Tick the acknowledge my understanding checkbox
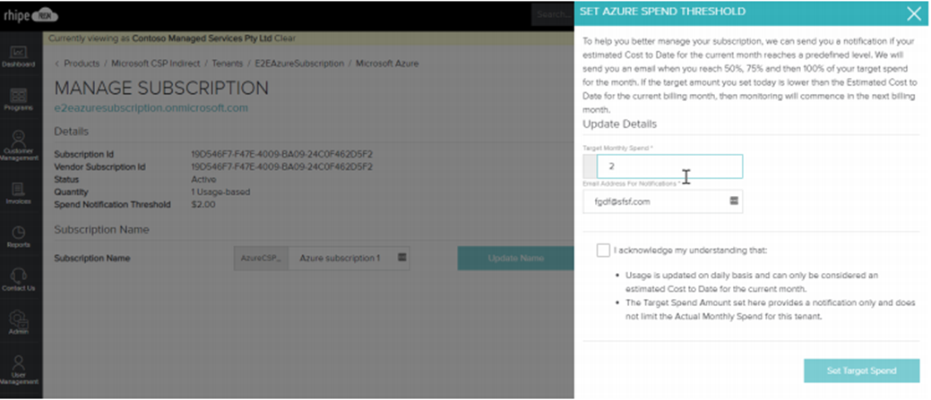931x400 pixels. coord(603,250)
